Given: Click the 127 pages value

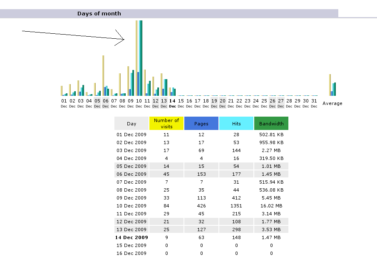Looking at the screenshot, I should point(201,230).
